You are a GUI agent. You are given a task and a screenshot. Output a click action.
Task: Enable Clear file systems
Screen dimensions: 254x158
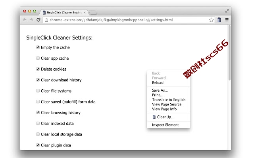click(38, 90)
